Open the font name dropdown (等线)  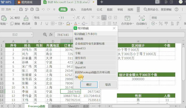tap(59, 18)
